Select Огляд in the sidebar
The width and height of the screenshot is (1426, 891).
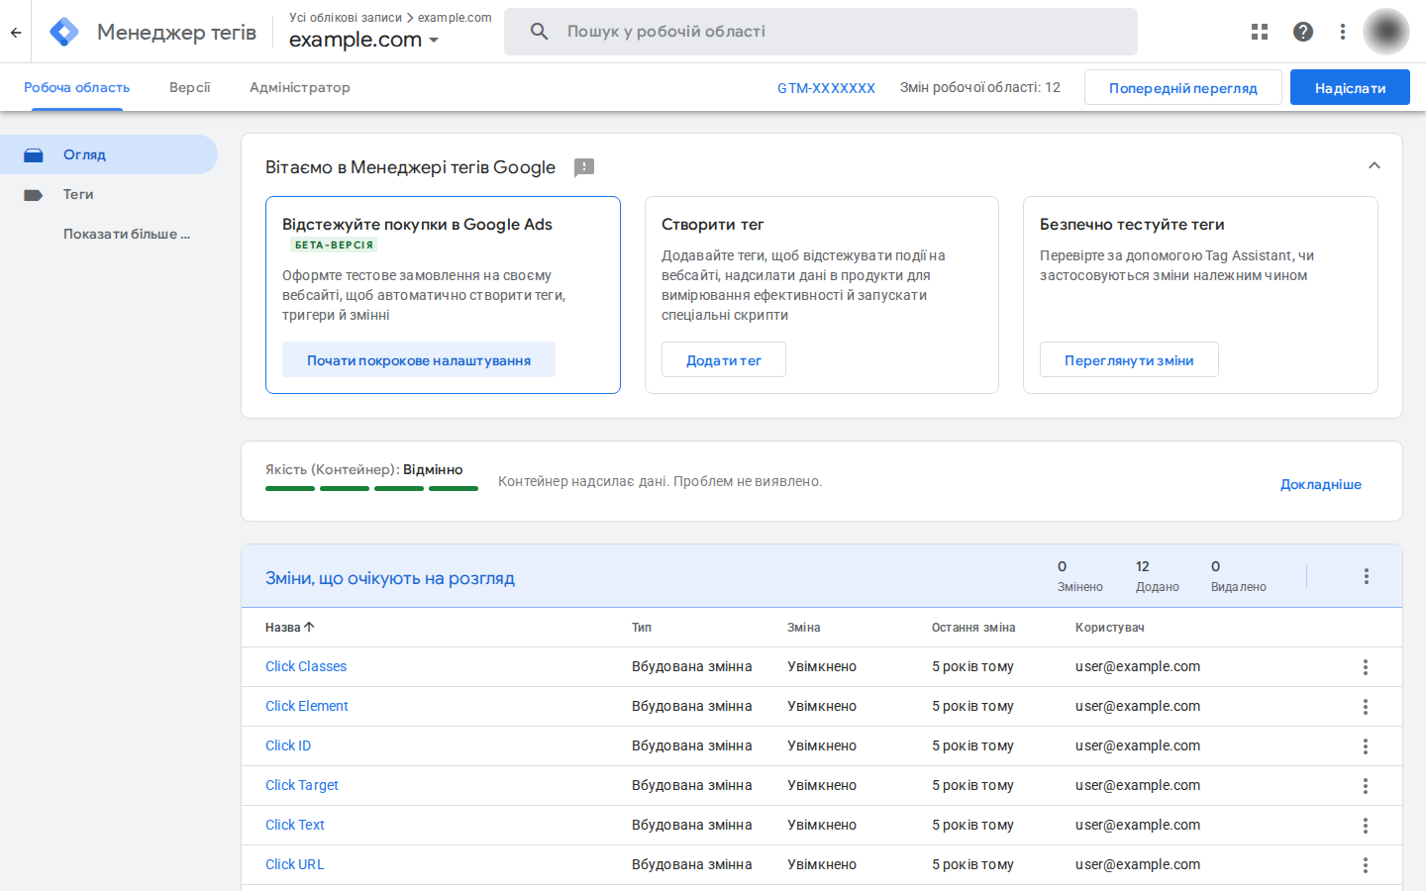pos(109,154)
